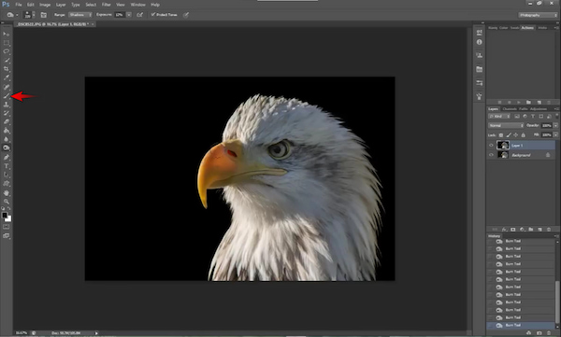Enable airbrush-style build-up icon
This screenshot has width=561, height=337.
coord(140,15)
